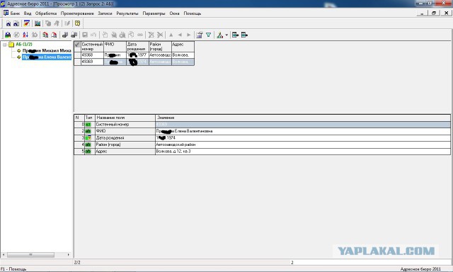The height and width of the screenshot is (272, 453).
Task: Click the ФИО column header in the top table
Action: coord(115,47)
